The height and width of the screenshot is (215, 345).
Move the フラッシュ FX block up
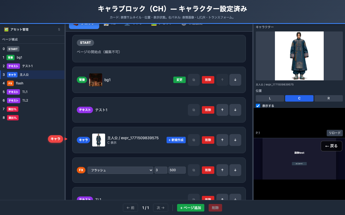[222, 170]
